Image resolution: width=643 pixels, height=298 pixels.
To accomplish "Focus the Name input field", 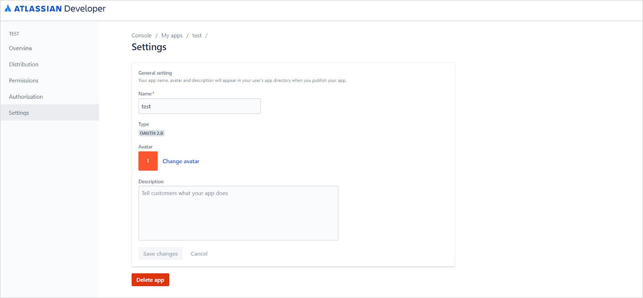I will tap(199, 106).
